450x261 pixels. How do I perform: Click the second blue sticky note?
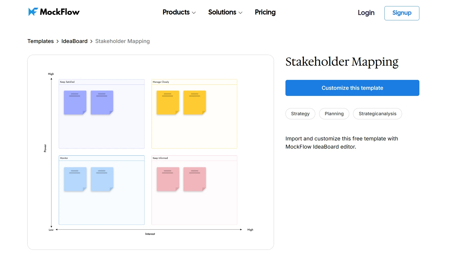click(102, 179)
